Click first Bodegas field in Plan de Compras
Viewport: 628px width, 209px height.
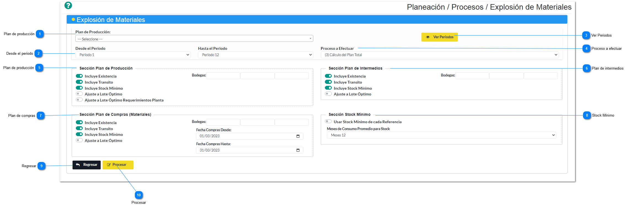223,122
